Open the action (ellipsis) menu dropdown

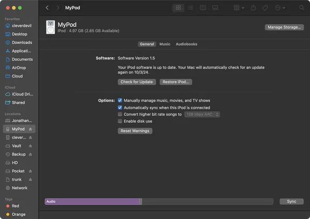tap(280, 8)
